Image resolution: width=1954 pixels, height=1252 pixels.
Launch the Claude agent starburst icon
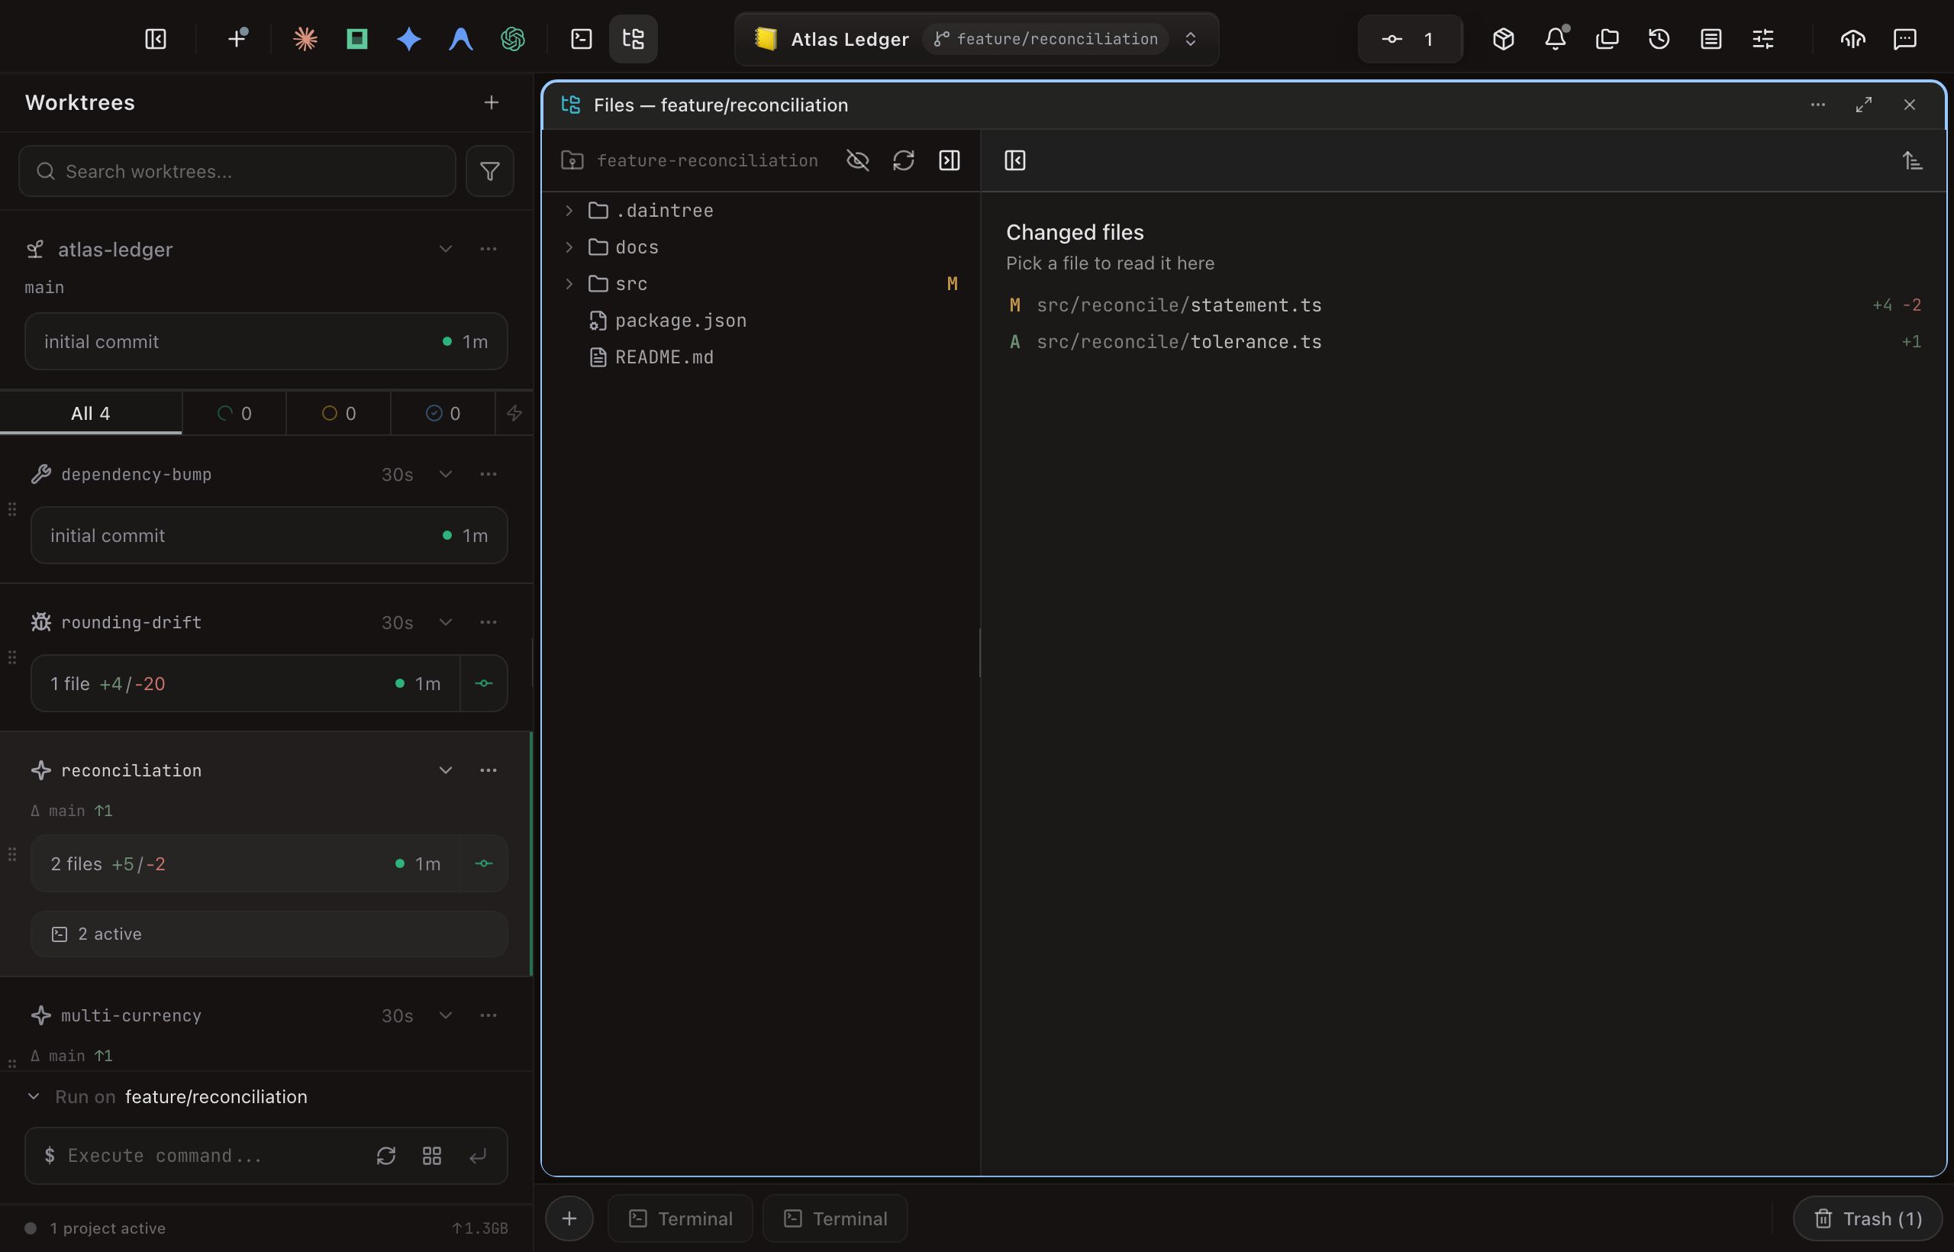tap(305, 39)
